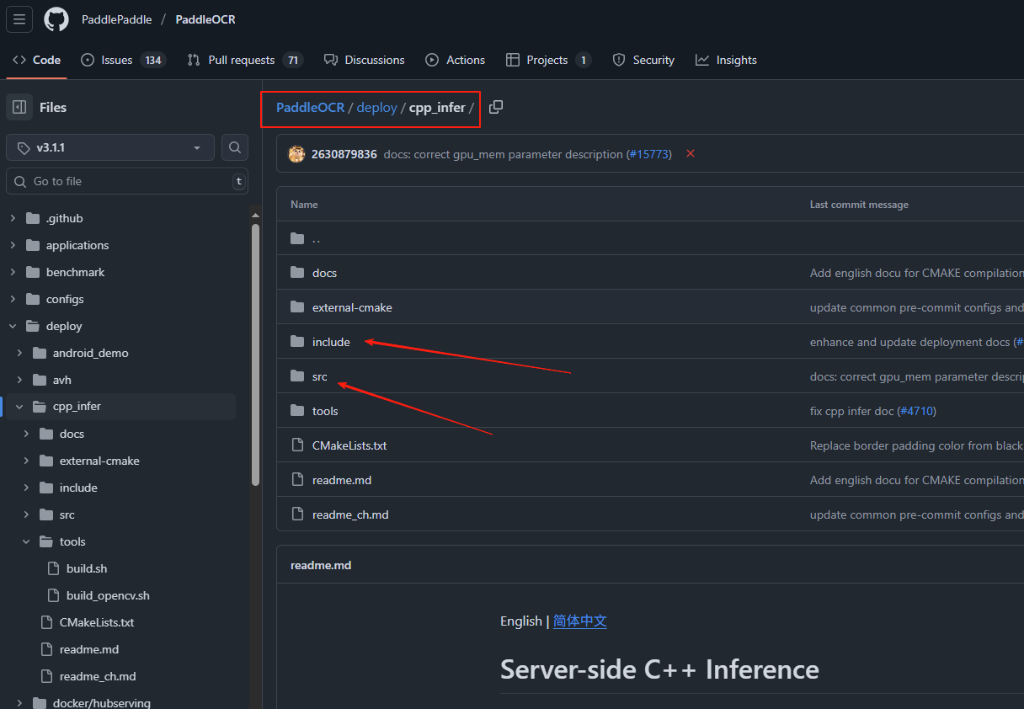Screen dimensions: 1024x709
Task: Click the build_opencv.sh file icon in tree
Action: pos(53,595)
